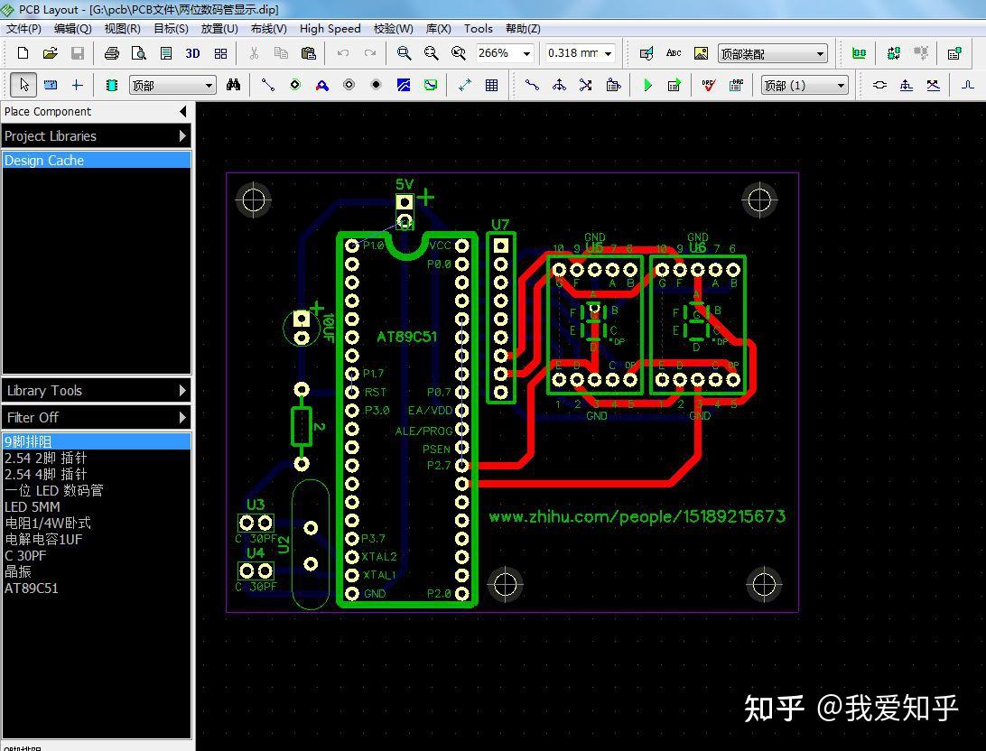The width and height of the screenshot is (986, 751).
Task: Click the ABC text placement icon
Action: [674, 53]
